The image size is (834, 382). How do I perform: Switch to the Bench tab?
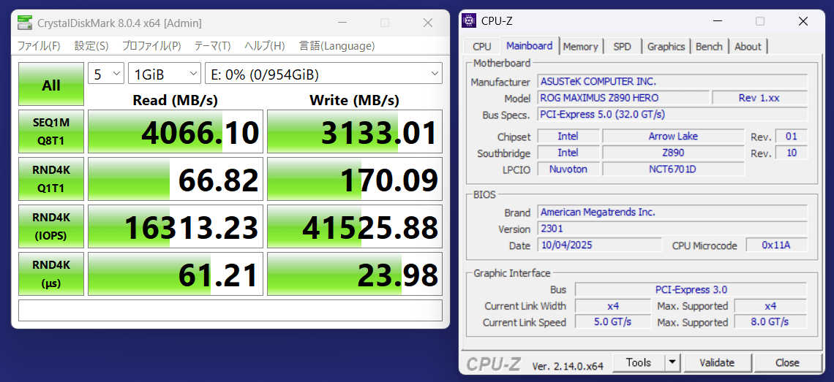pos(709,47)
